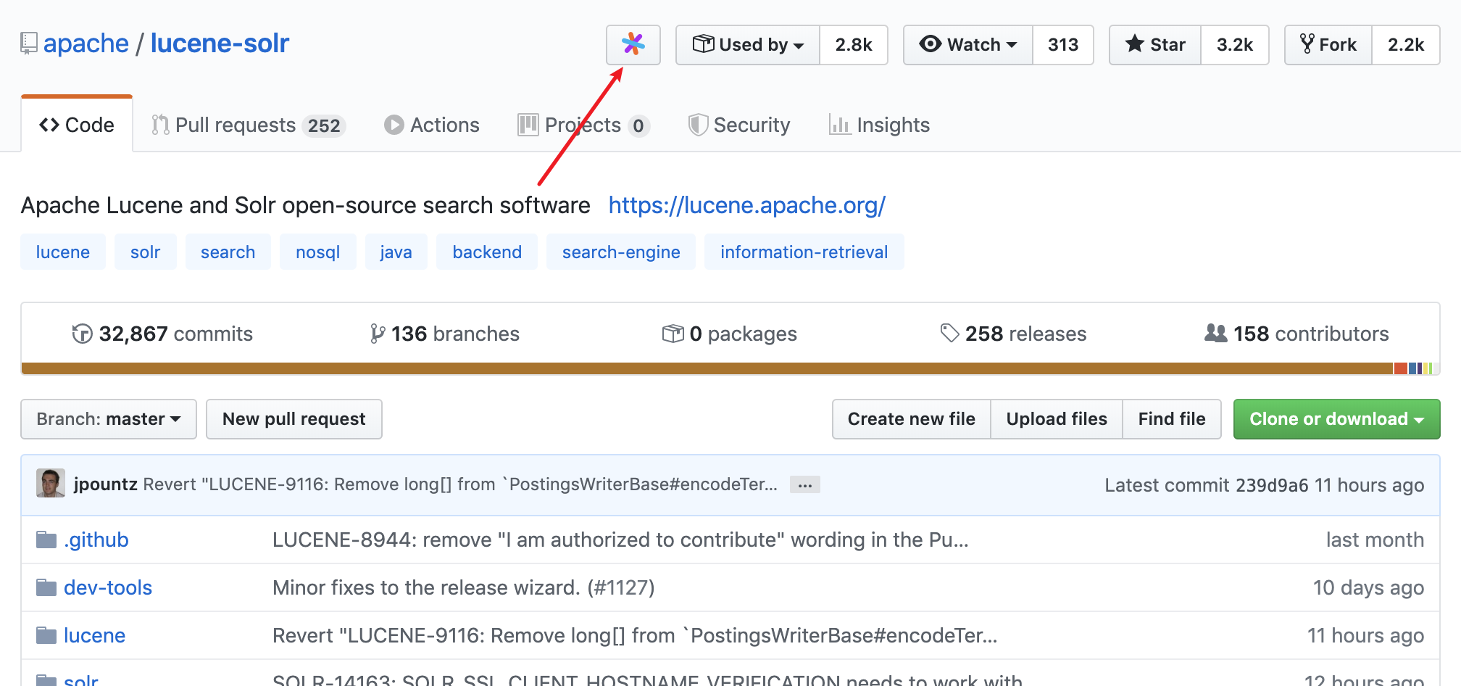The height and width of the screenshot is (686, 1461).
Task: Open the Actions tab
Action: click(432, 125)
